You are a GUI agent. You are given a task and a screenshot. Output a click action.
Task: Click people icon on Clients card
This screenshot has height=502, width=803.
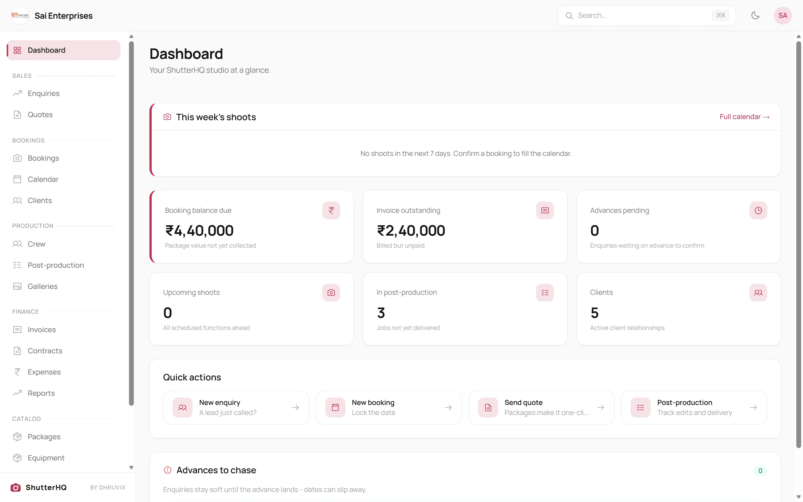[758, 293]
